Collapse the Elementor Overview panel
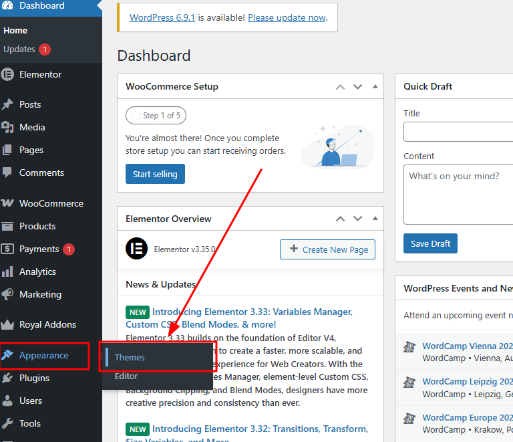This screenshot has width=513, height=442. point(375,219)
